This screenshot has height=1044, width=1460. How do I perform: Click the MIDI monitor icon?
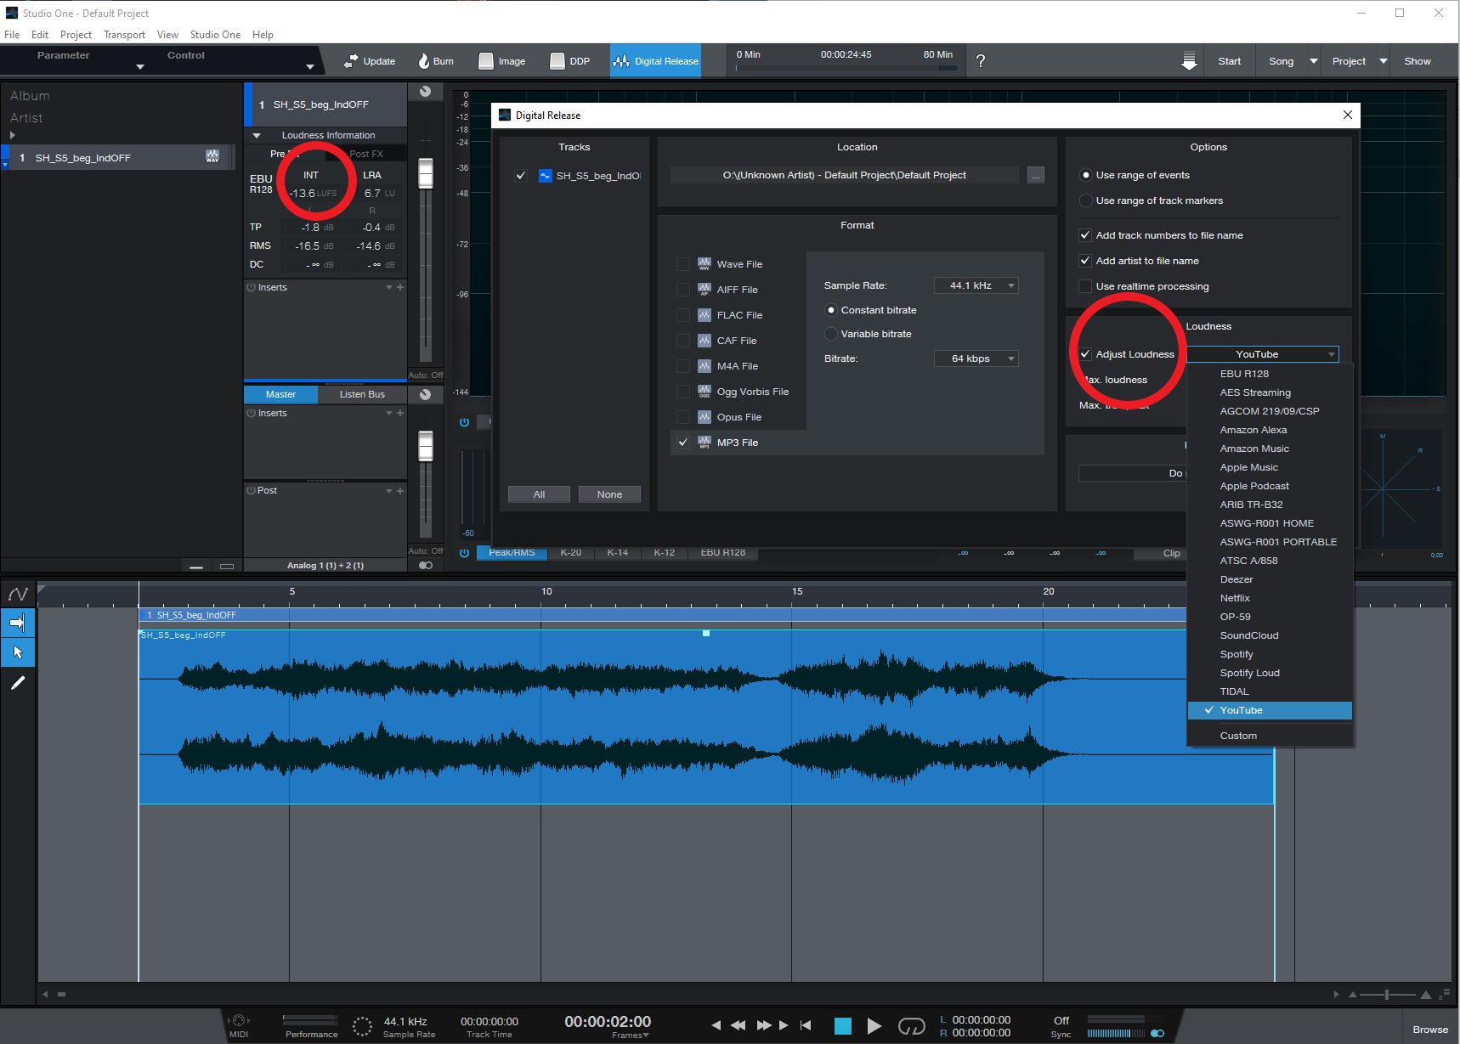pos(239,1020)
